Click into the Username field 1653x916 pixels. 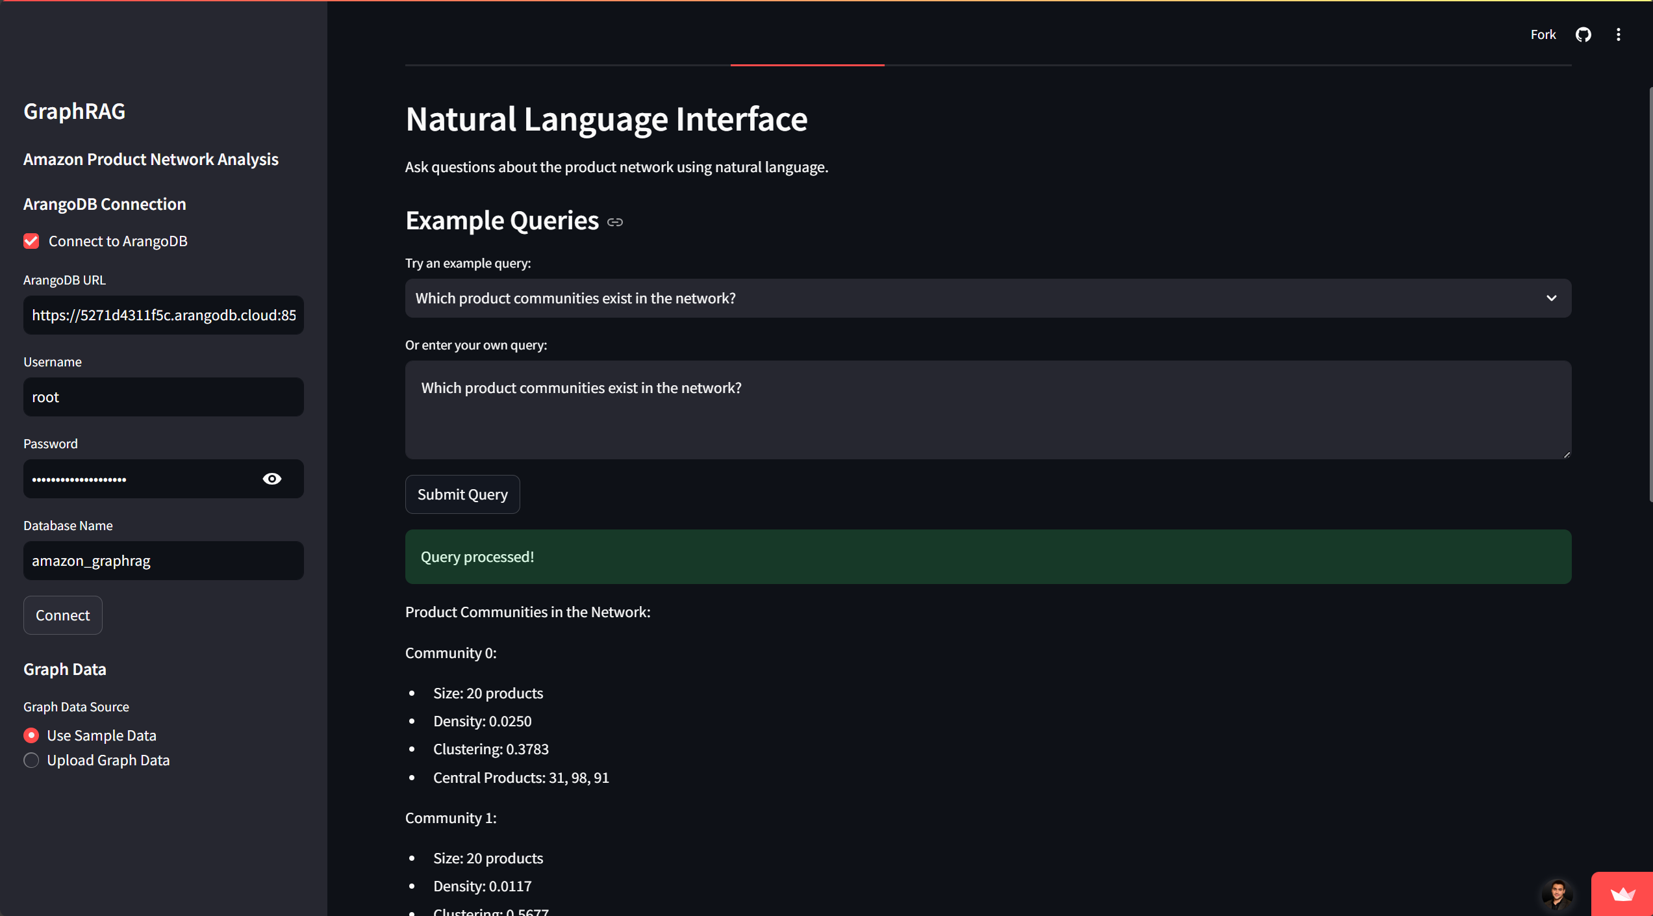(x=164, y=397)
